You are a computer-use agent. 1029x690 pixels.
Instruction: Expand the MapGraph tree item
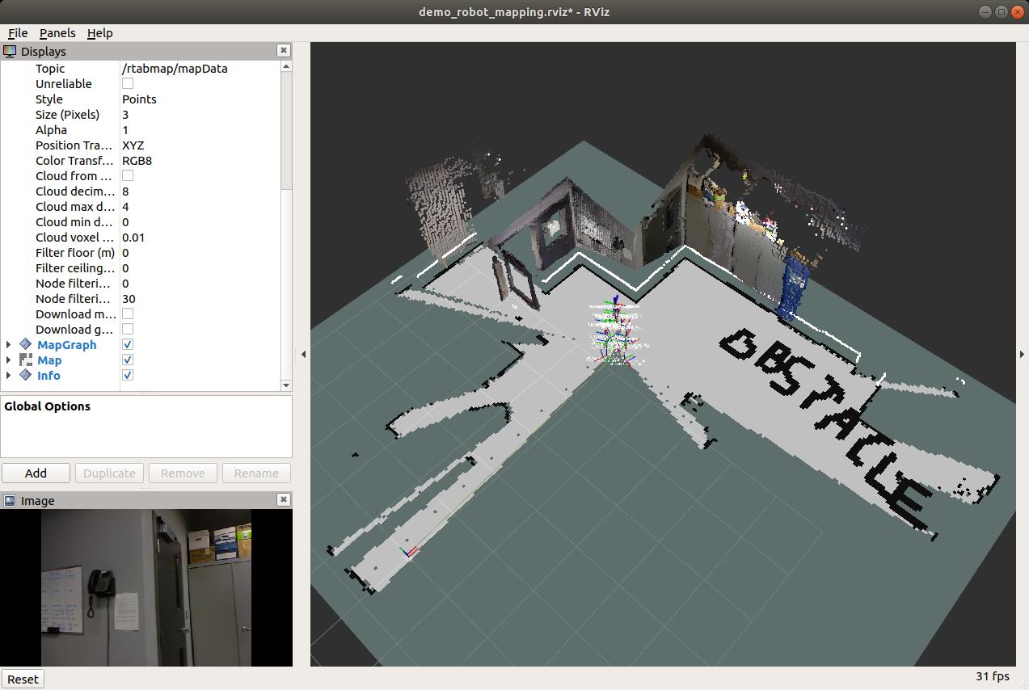[x=8, y=345]
